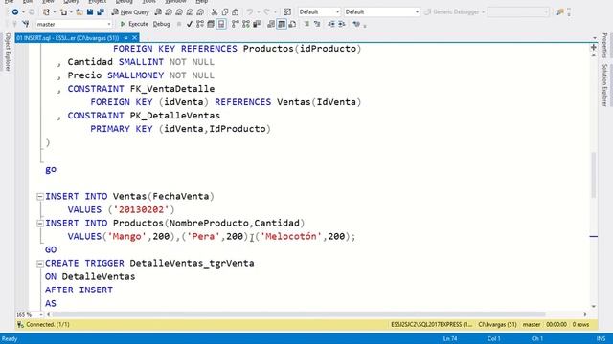This screenshot has width=613, height=344.
Task: Click the split-window plus icon above scrollbar
Action: [x=594, y=47]
